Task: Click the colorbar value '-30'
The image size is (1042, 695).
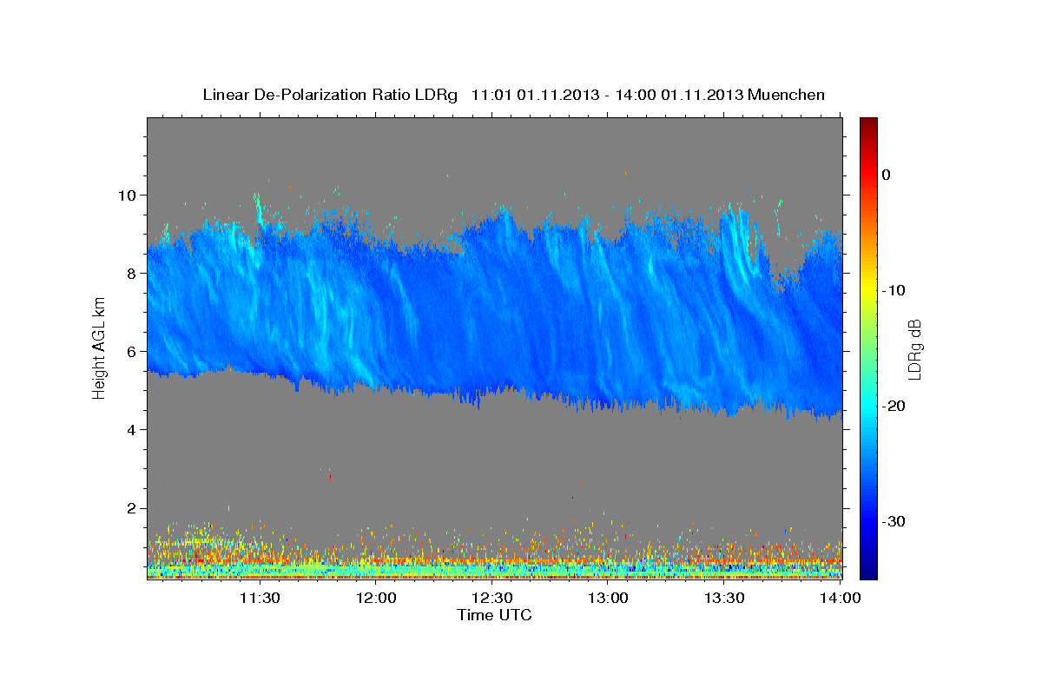Action: click(894, 521)
